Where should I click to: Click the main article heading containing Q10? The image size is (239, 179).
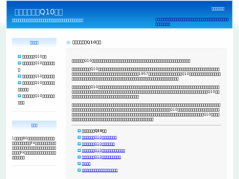[x=86, y=42]
